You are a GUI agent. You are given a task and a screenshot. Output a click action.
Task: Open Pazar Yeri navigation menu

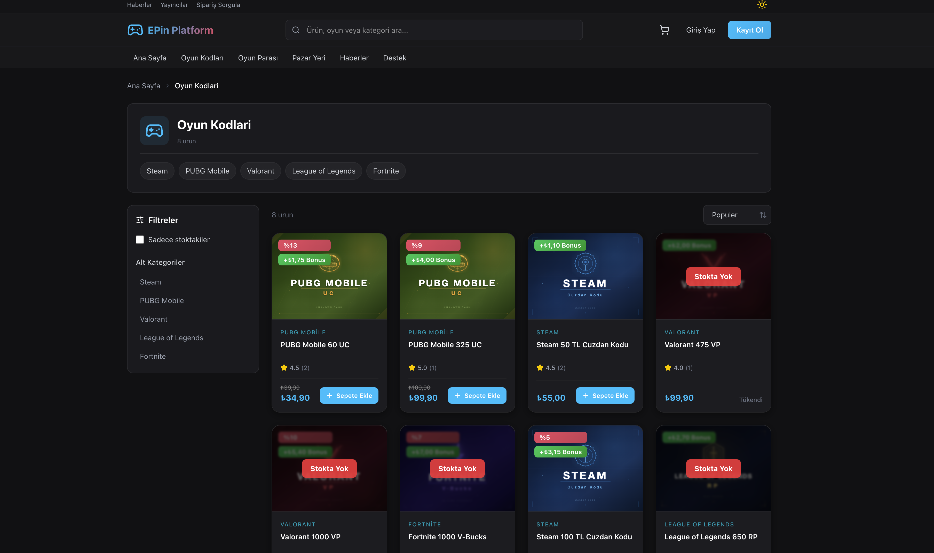coord(308,58)
